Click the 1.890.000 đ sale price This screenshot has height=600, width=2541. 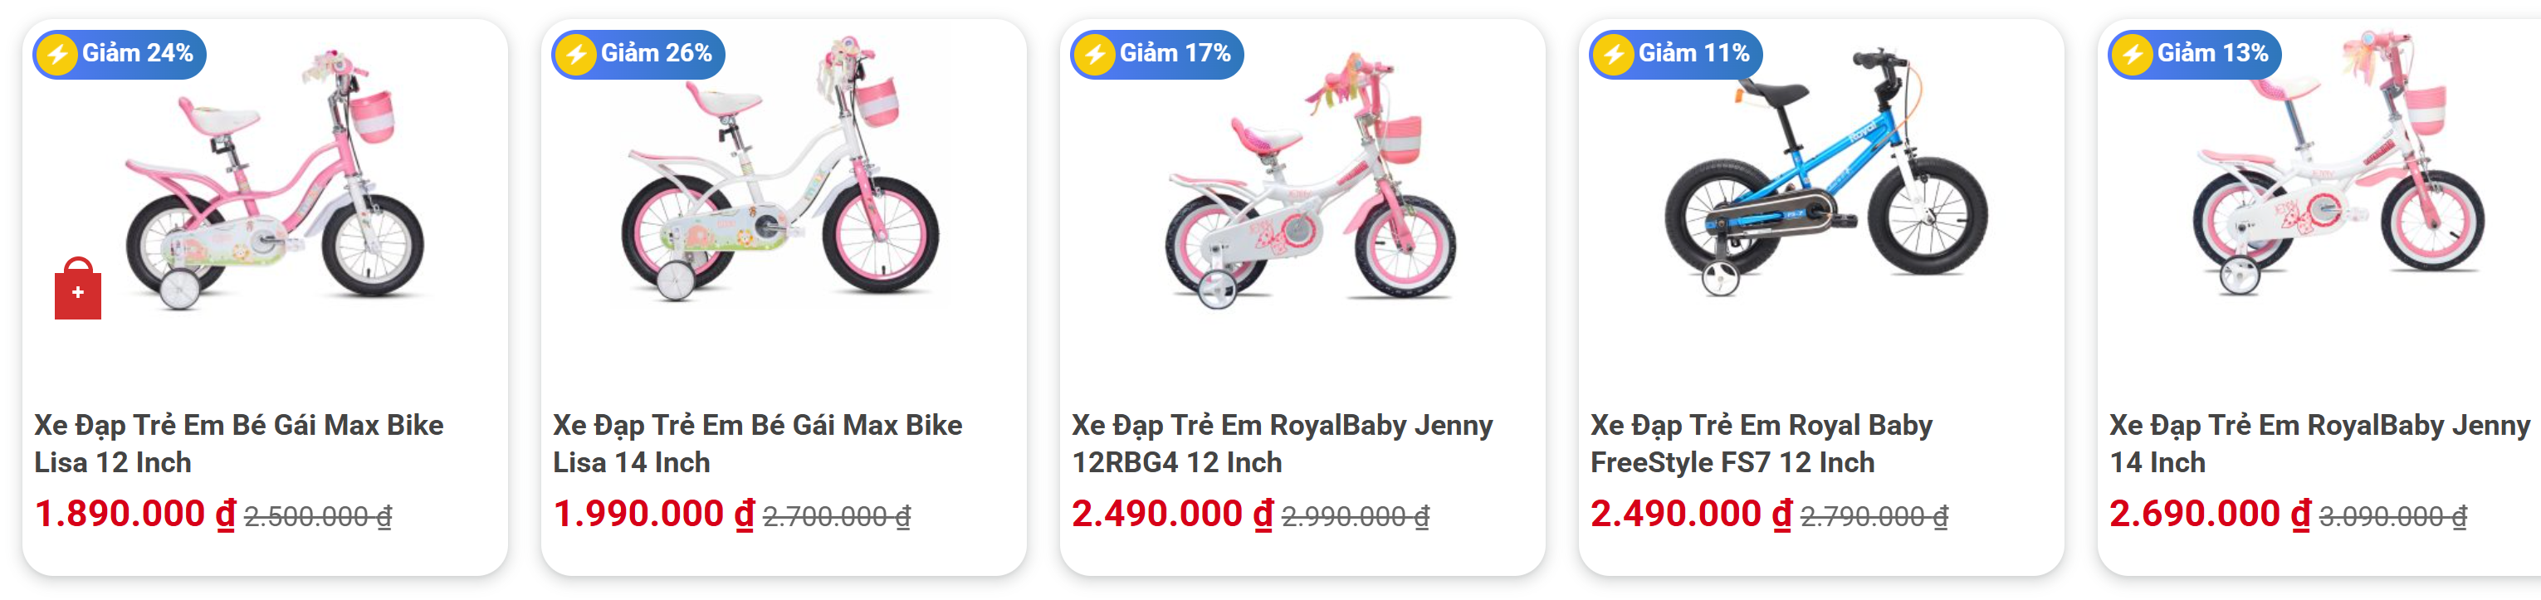135,515
